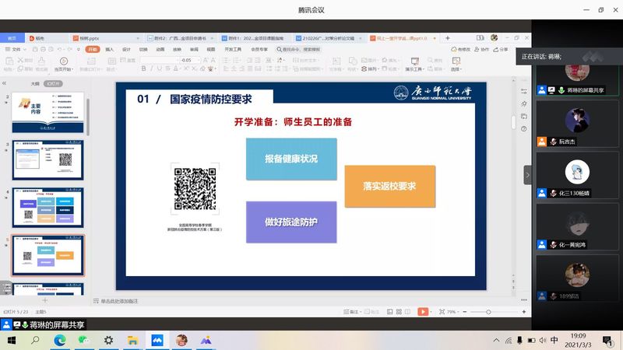Open the 插入 ribbon tab

coord(110,49)
